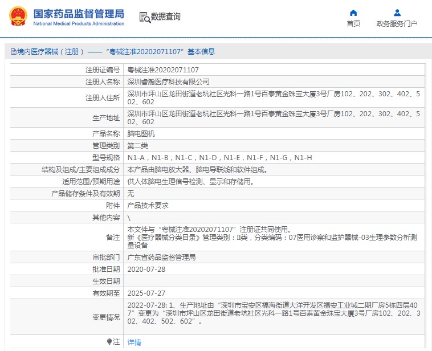The height and width of the screenshot is (351, 432).
Task: Click the bulb icon beside 注
Action: tap(109, 342)
